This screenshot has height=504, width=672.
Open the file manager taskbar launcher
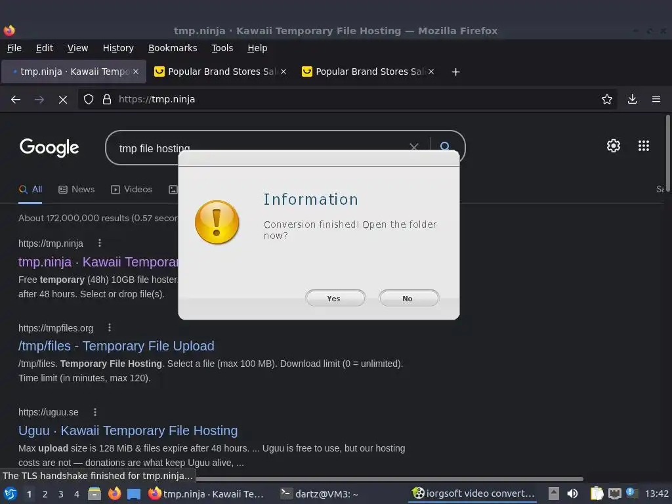(x=94, y=493)
